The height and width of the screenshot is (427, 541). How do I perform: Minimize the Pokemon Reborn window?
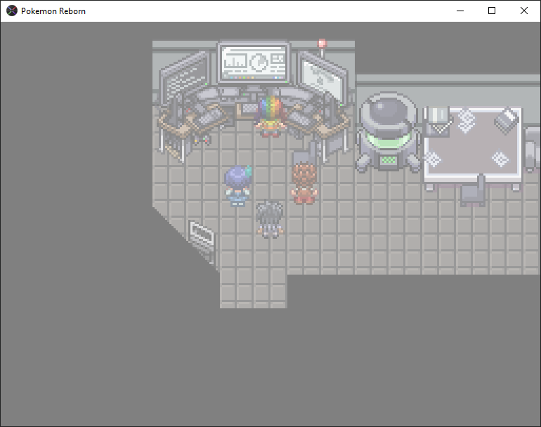(x=459, y=11)
